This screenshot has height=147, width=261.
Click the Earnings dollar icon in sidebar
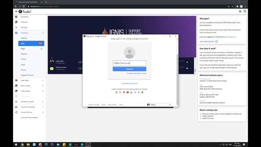coord(16,27)
